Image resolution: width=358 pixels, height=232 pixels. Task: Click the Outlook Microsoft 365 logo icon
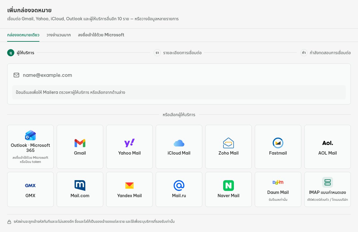[30, 135]
